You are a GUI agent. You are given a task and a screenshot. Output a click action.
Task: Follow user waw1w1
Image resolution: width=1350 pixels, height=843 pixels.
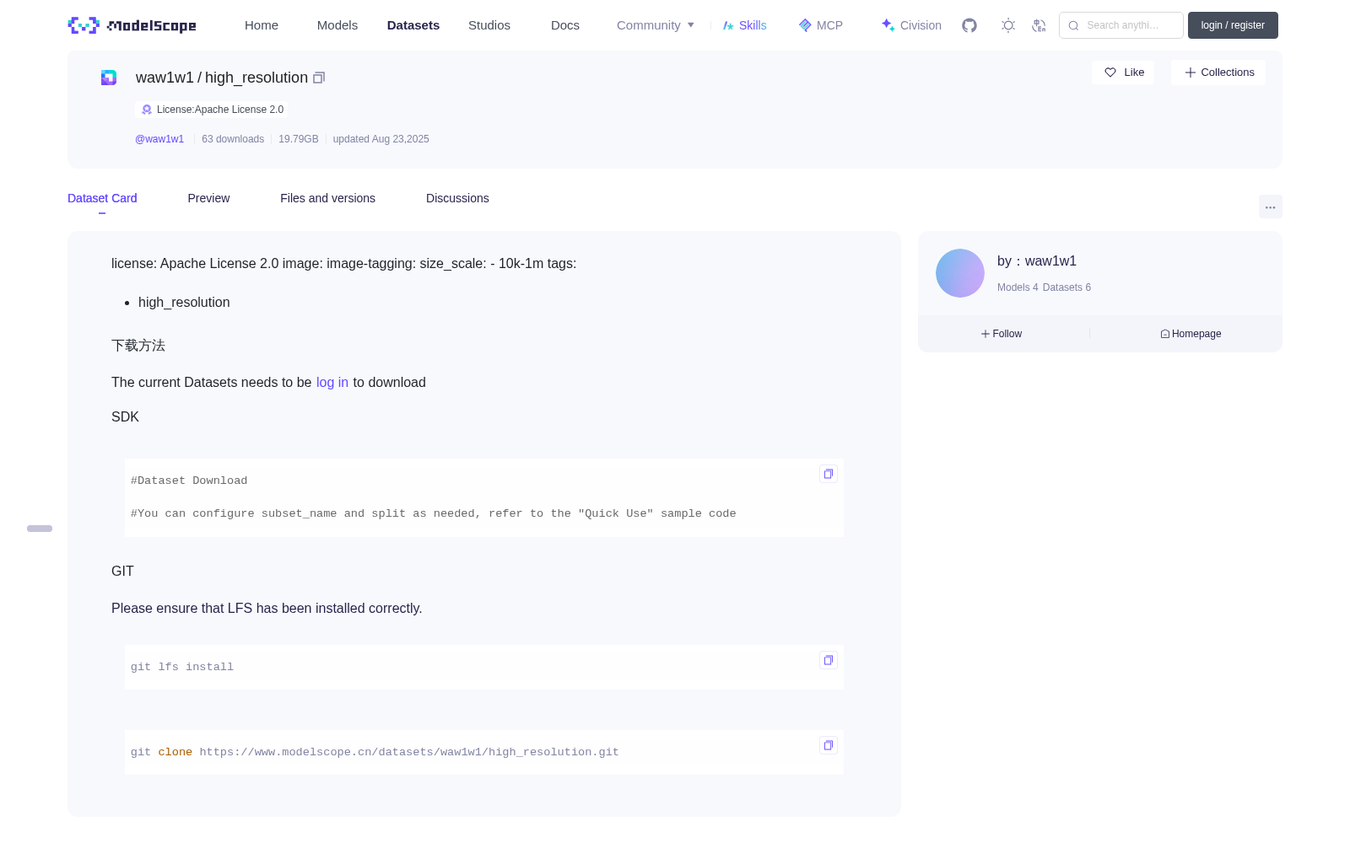click(x=1002, y=334)
